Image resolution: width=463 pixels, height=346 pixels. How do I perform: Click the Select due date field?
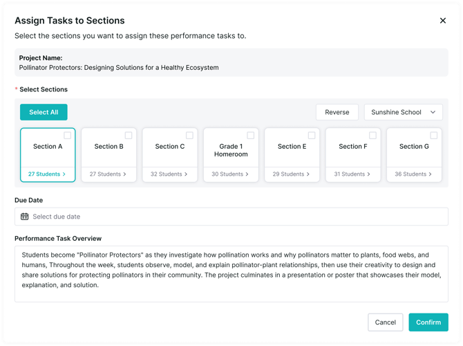tap(235, 217)
